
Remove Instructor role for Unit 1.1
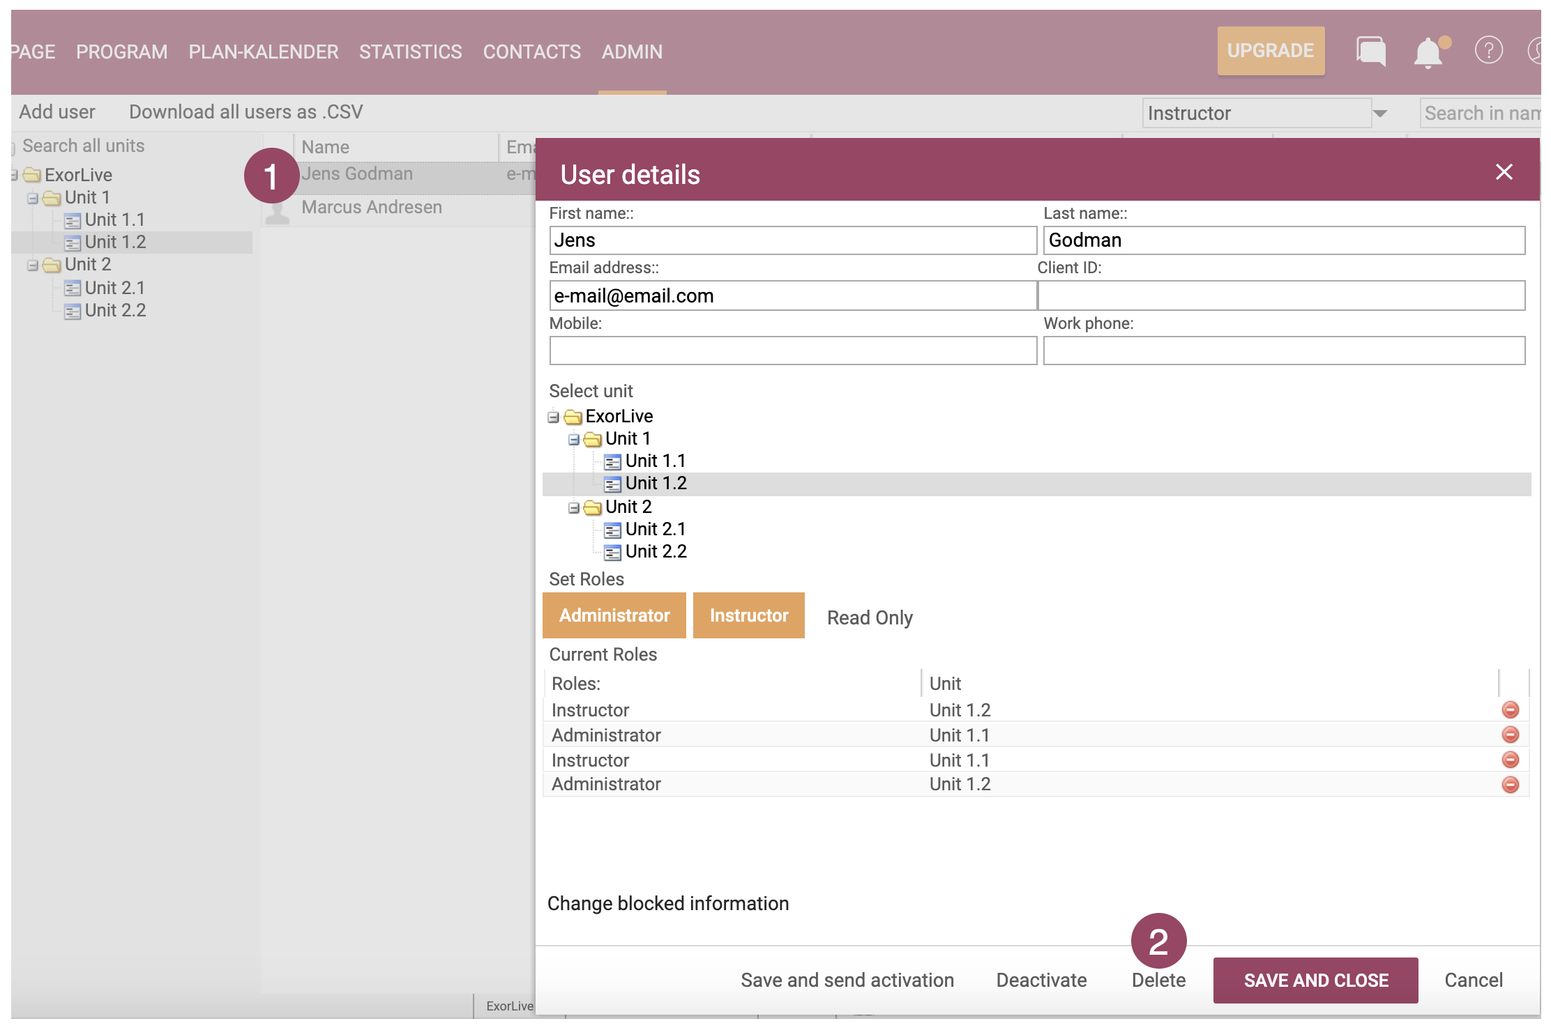(1510, 760)
